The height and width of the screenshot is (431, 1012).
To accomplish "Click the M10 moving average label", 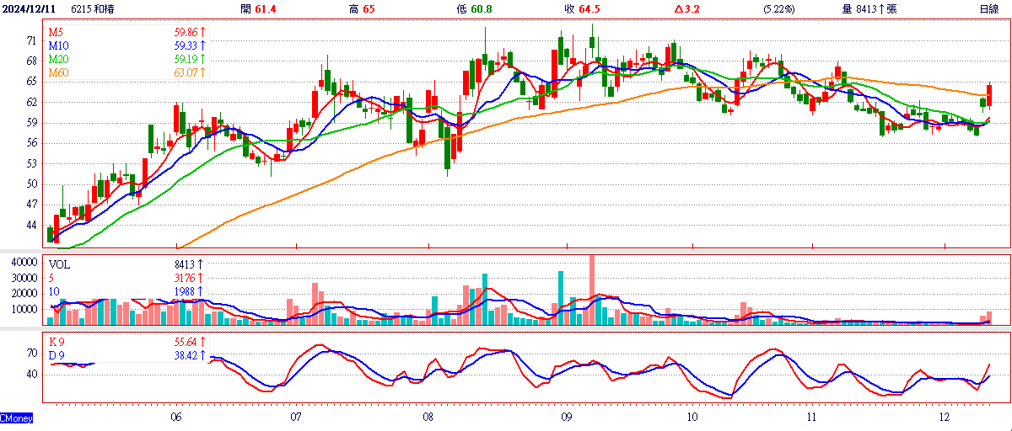I will coord(58,45).
